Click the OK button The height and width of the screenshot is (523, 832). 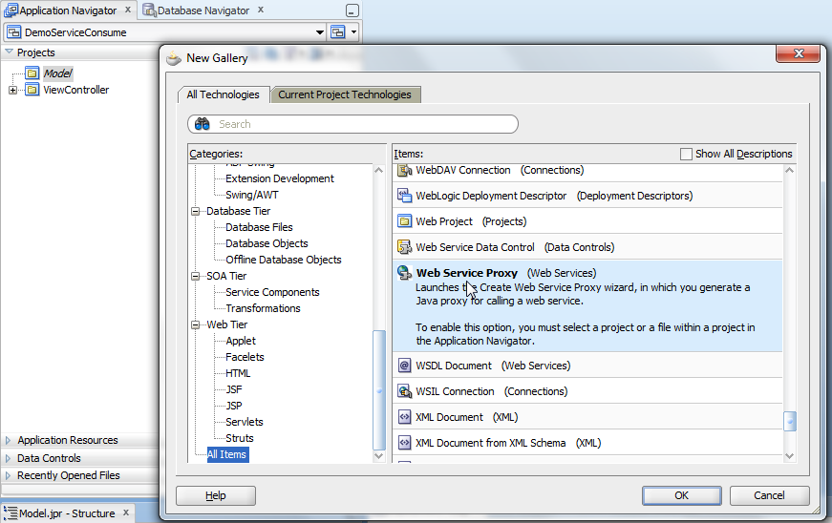click(681, 495)
